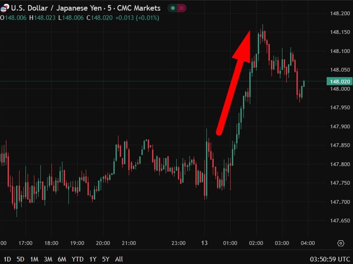
Task: Click the OHLC values in chart legend
Action: [x=80, y=17]
